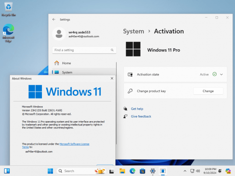Screen dimensions: 235x176
Task: Launch Copilot from the taskbar corner
Action: click(228, 171)
